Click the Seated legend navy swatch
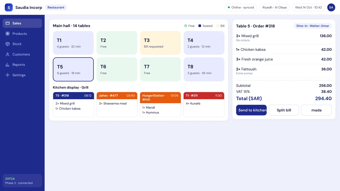Viewport: 340px width, 191px height. [x=200, y=26]
